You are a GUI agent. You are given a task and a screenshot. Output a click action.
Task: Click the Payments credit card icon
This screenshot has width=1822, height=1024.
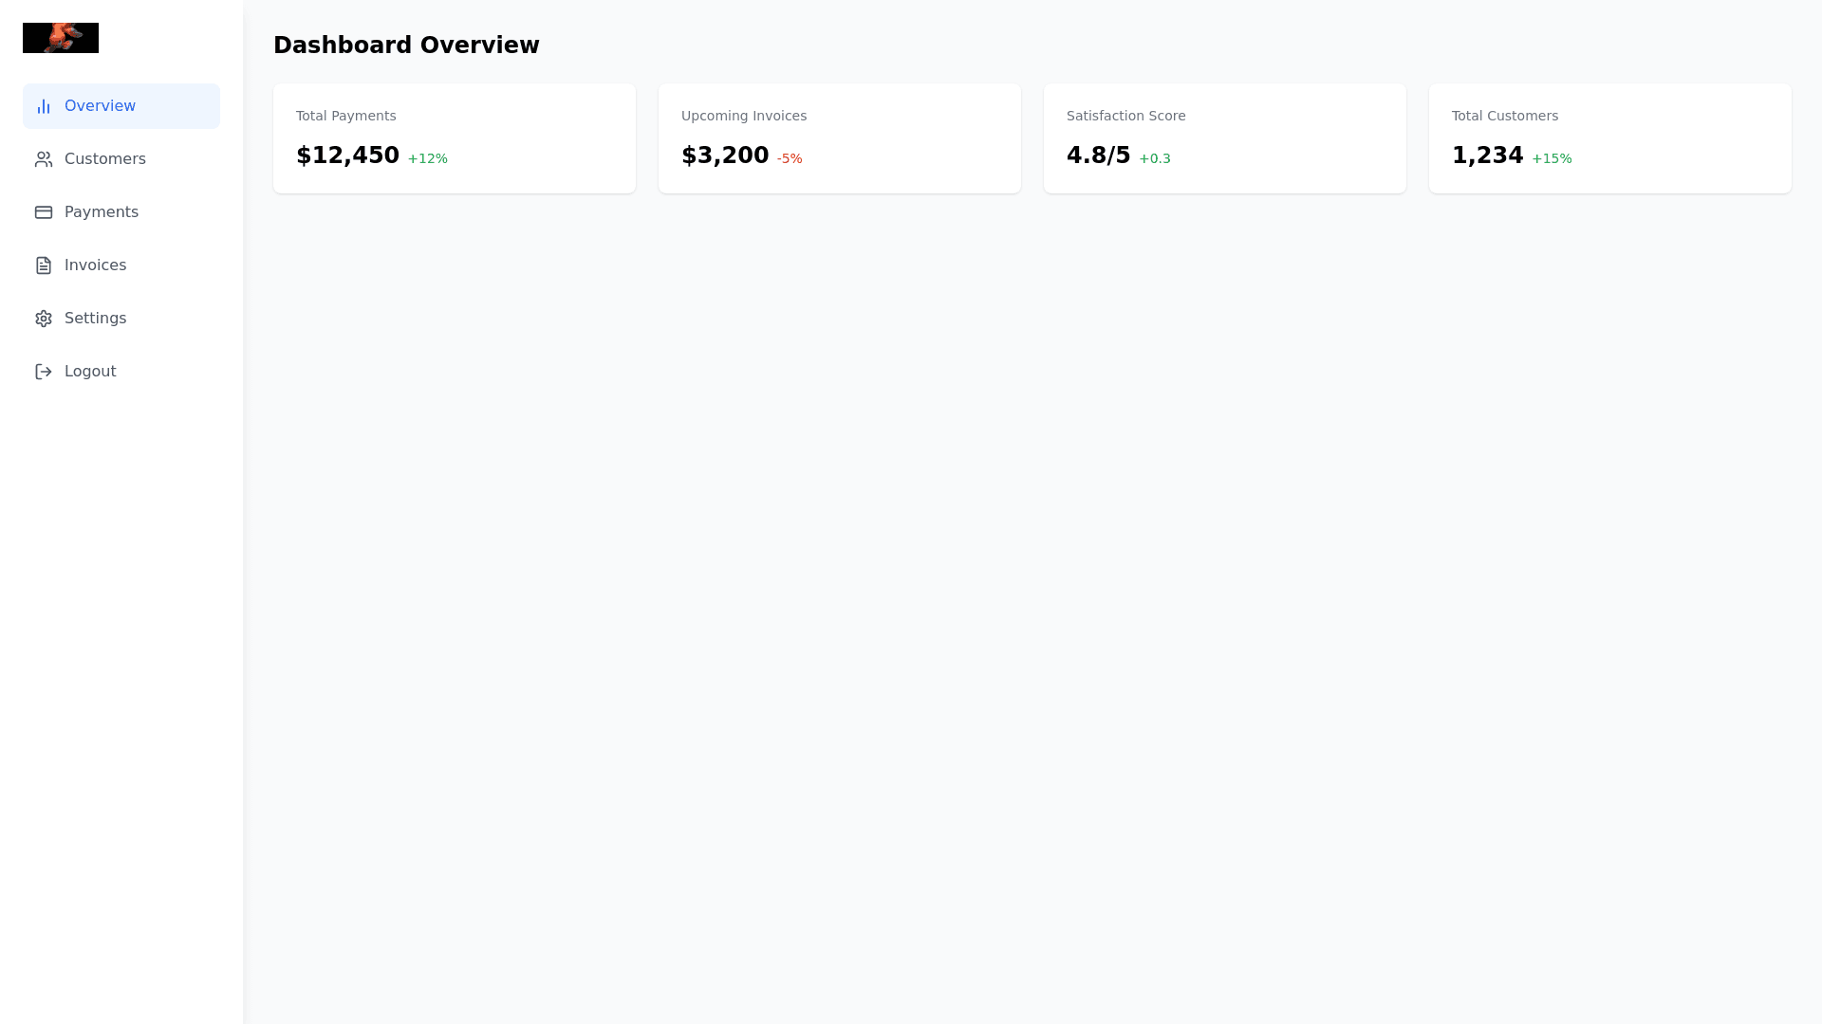click(x=44, y=212)
